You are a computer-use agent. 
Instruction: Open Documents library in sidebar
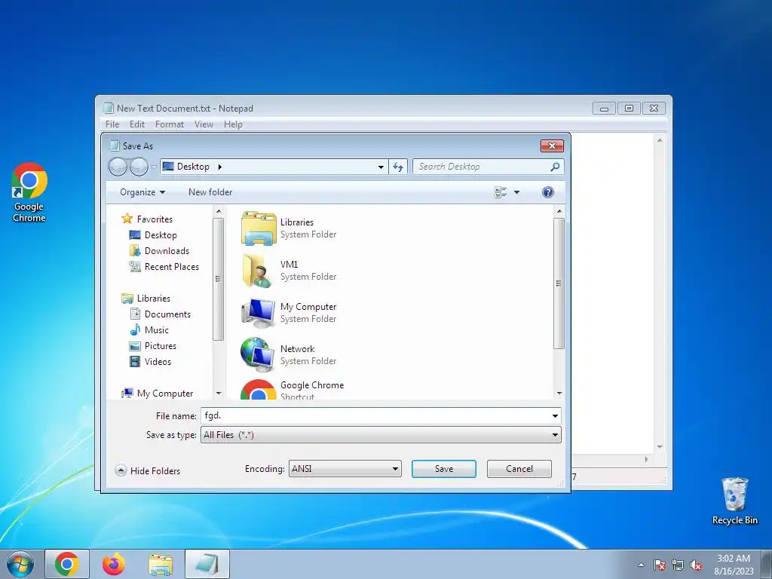[x=167, y=314]
